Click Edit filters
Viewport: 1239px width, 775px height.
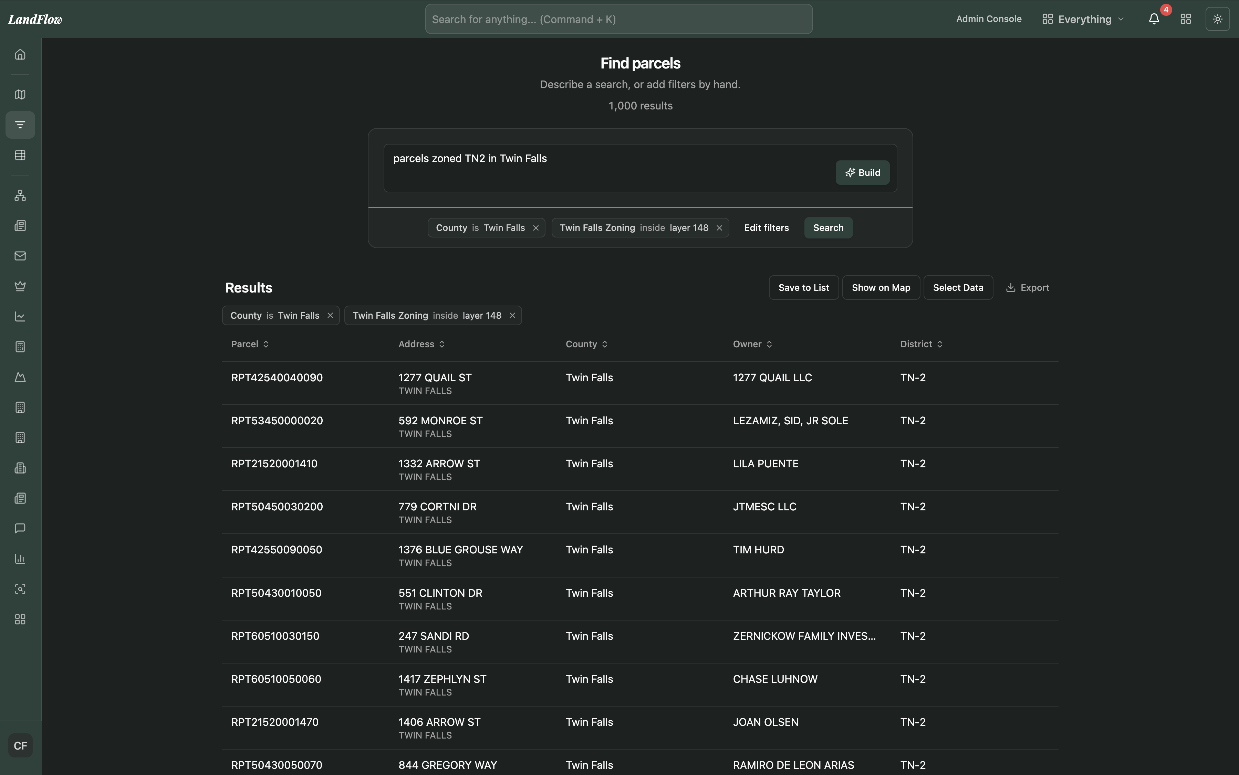[x=766, y=227]
